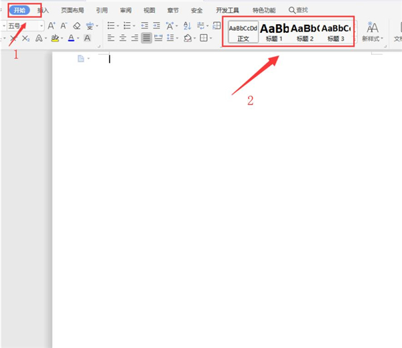Toggle left text alignment
This screenshot has width=402, height=348.
click(x=111, y=38)
